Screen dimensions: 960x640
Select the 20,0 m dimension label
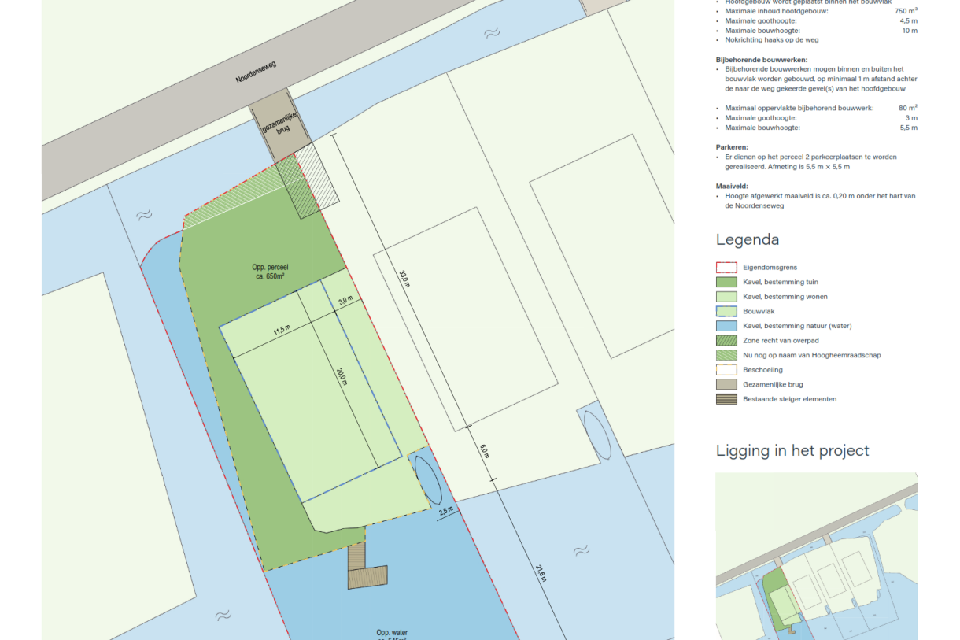pos(342,378)
